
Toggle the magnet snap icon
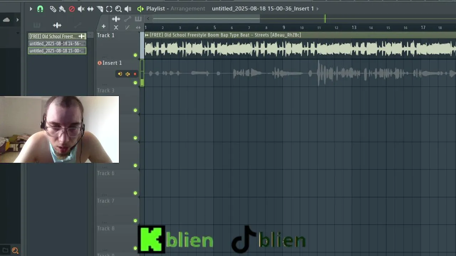click(40, 9)
